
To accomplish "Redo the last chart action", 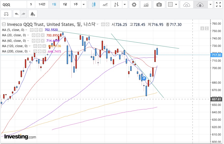I will point(23,14).
